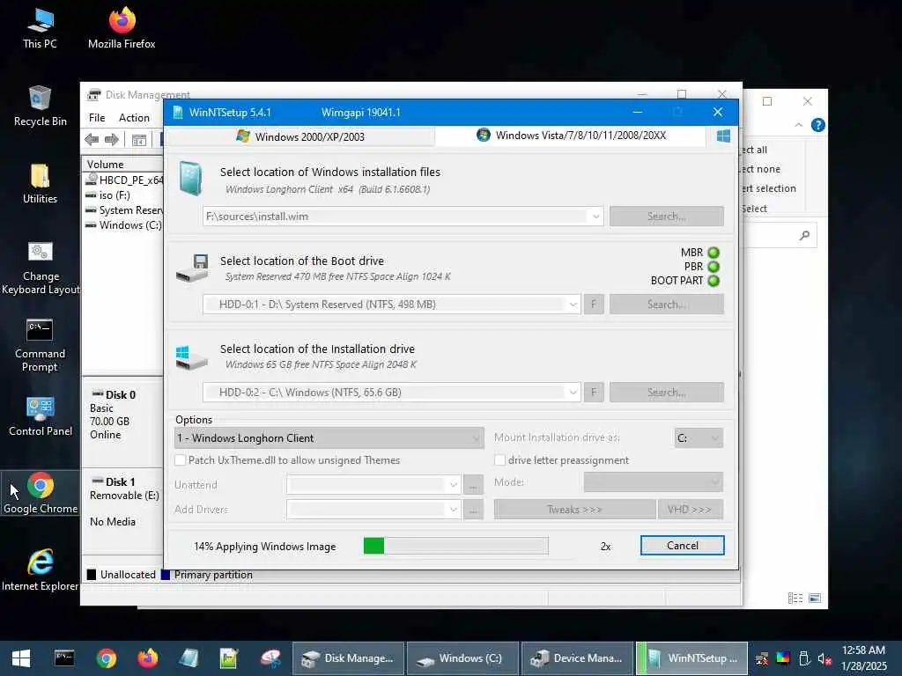Open Tweaks >>> button
The image size is (902, 676).
(574, 510)
